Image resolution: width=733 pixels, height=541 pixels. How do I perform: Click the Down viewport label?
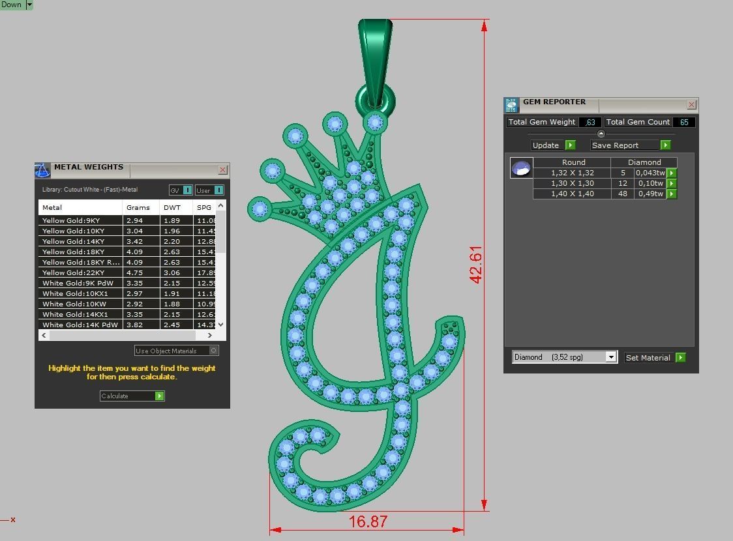pos(11,5)
